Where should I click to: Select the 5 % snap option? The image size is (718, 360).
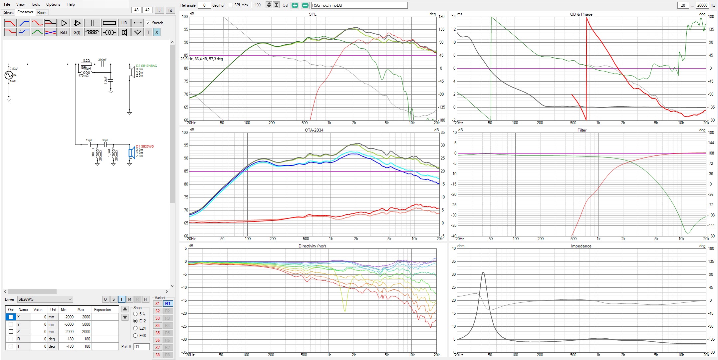click(x=135, y=314)
